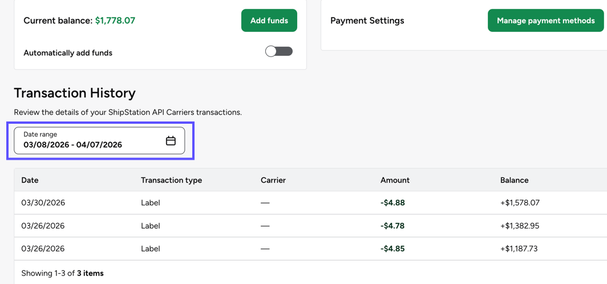Click the Carrier column header

(x=273, y=180)
